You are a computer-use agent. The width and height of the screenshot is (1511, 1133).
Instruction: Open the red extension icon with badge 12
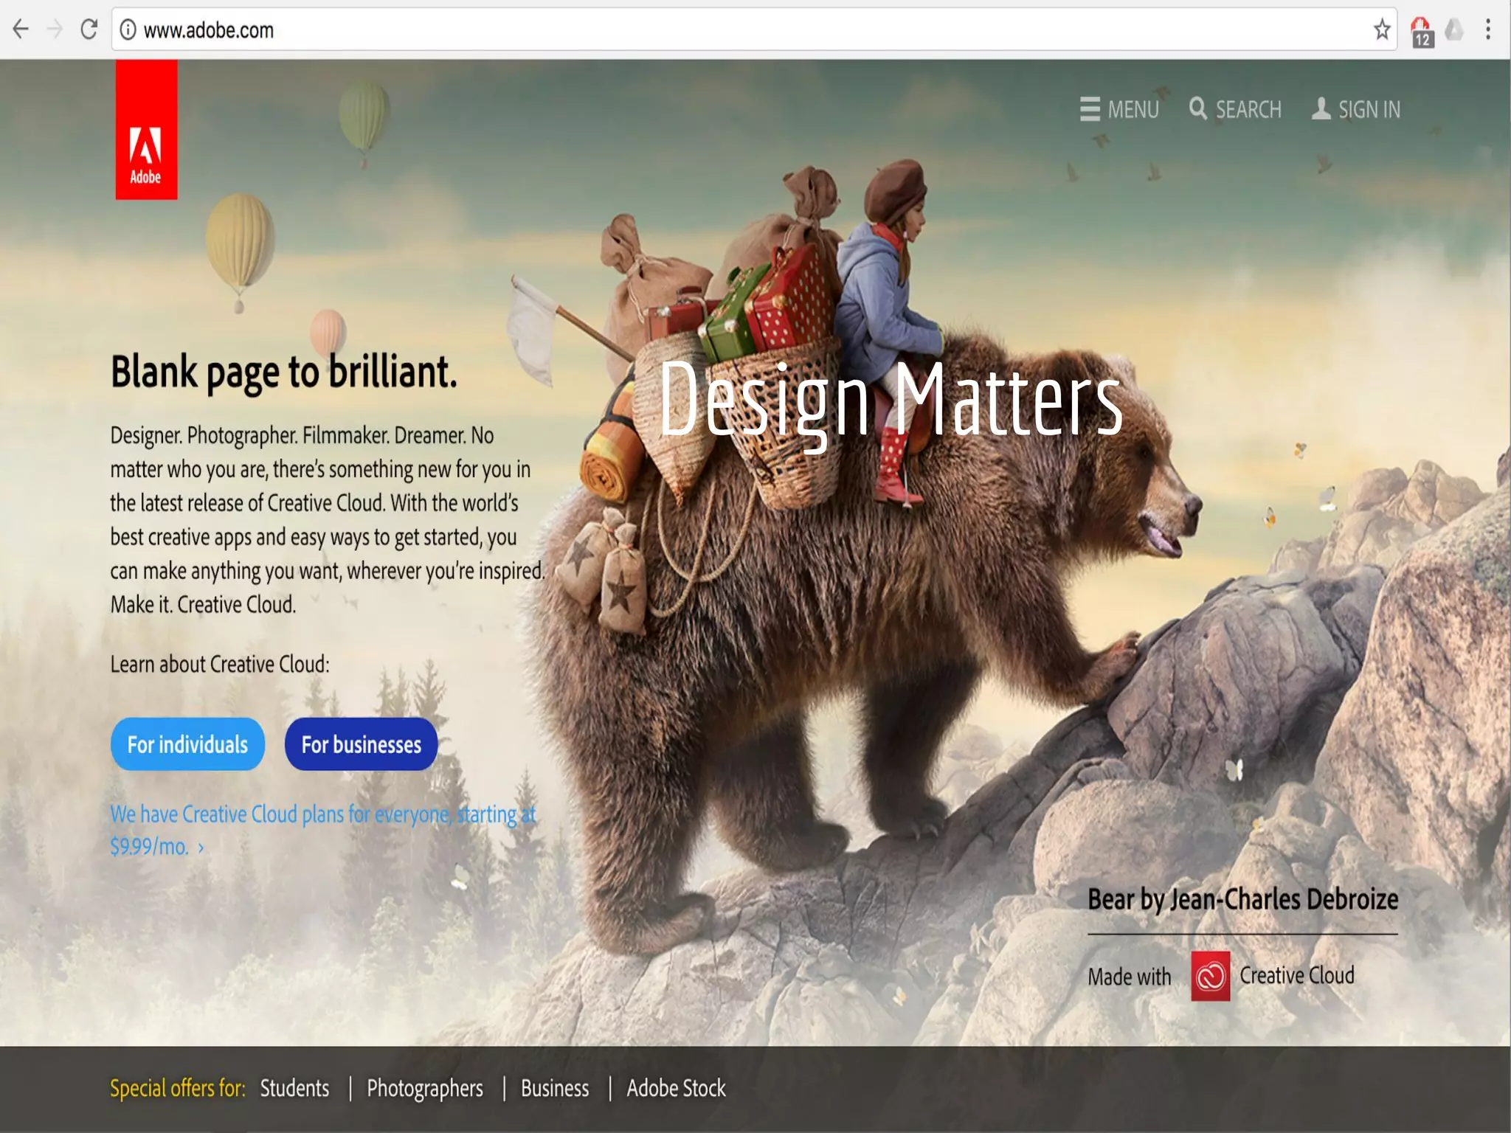1422,32
